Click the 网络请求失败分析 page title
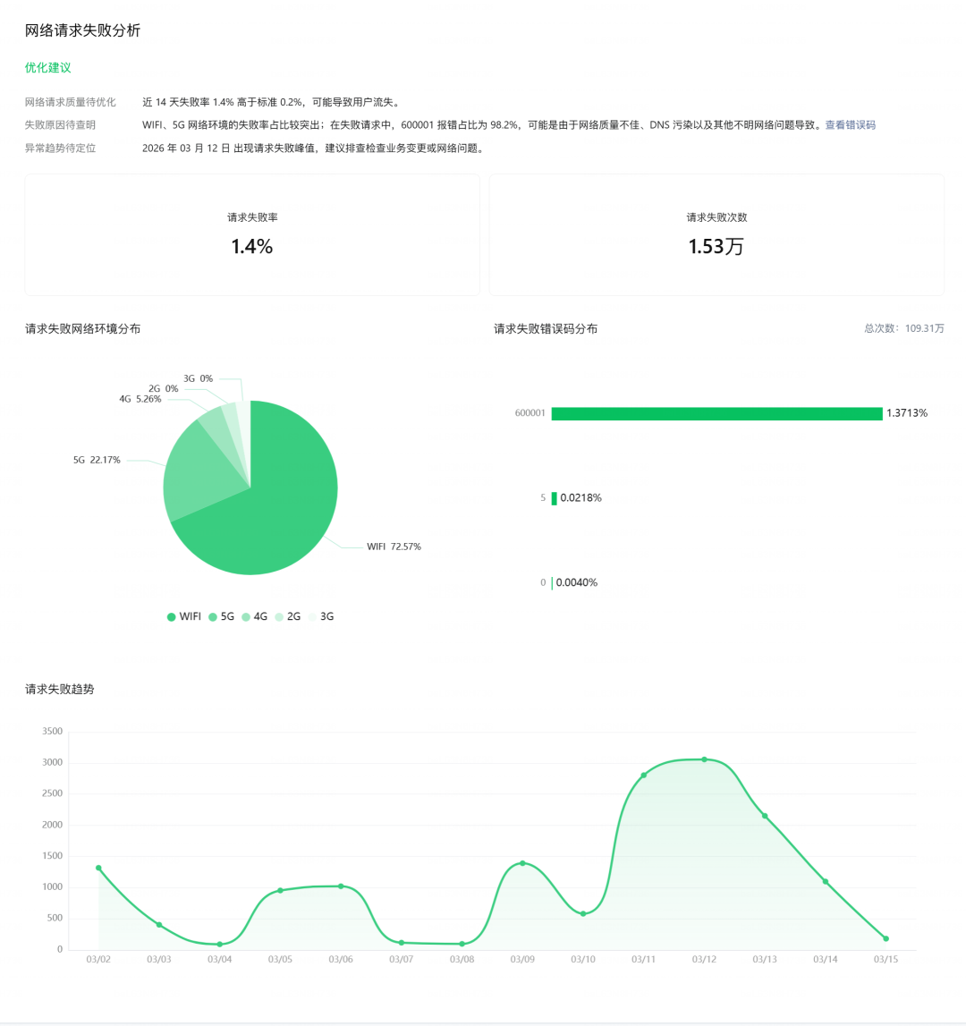This screenshot has height=1026, width=966. click(82, 30)
